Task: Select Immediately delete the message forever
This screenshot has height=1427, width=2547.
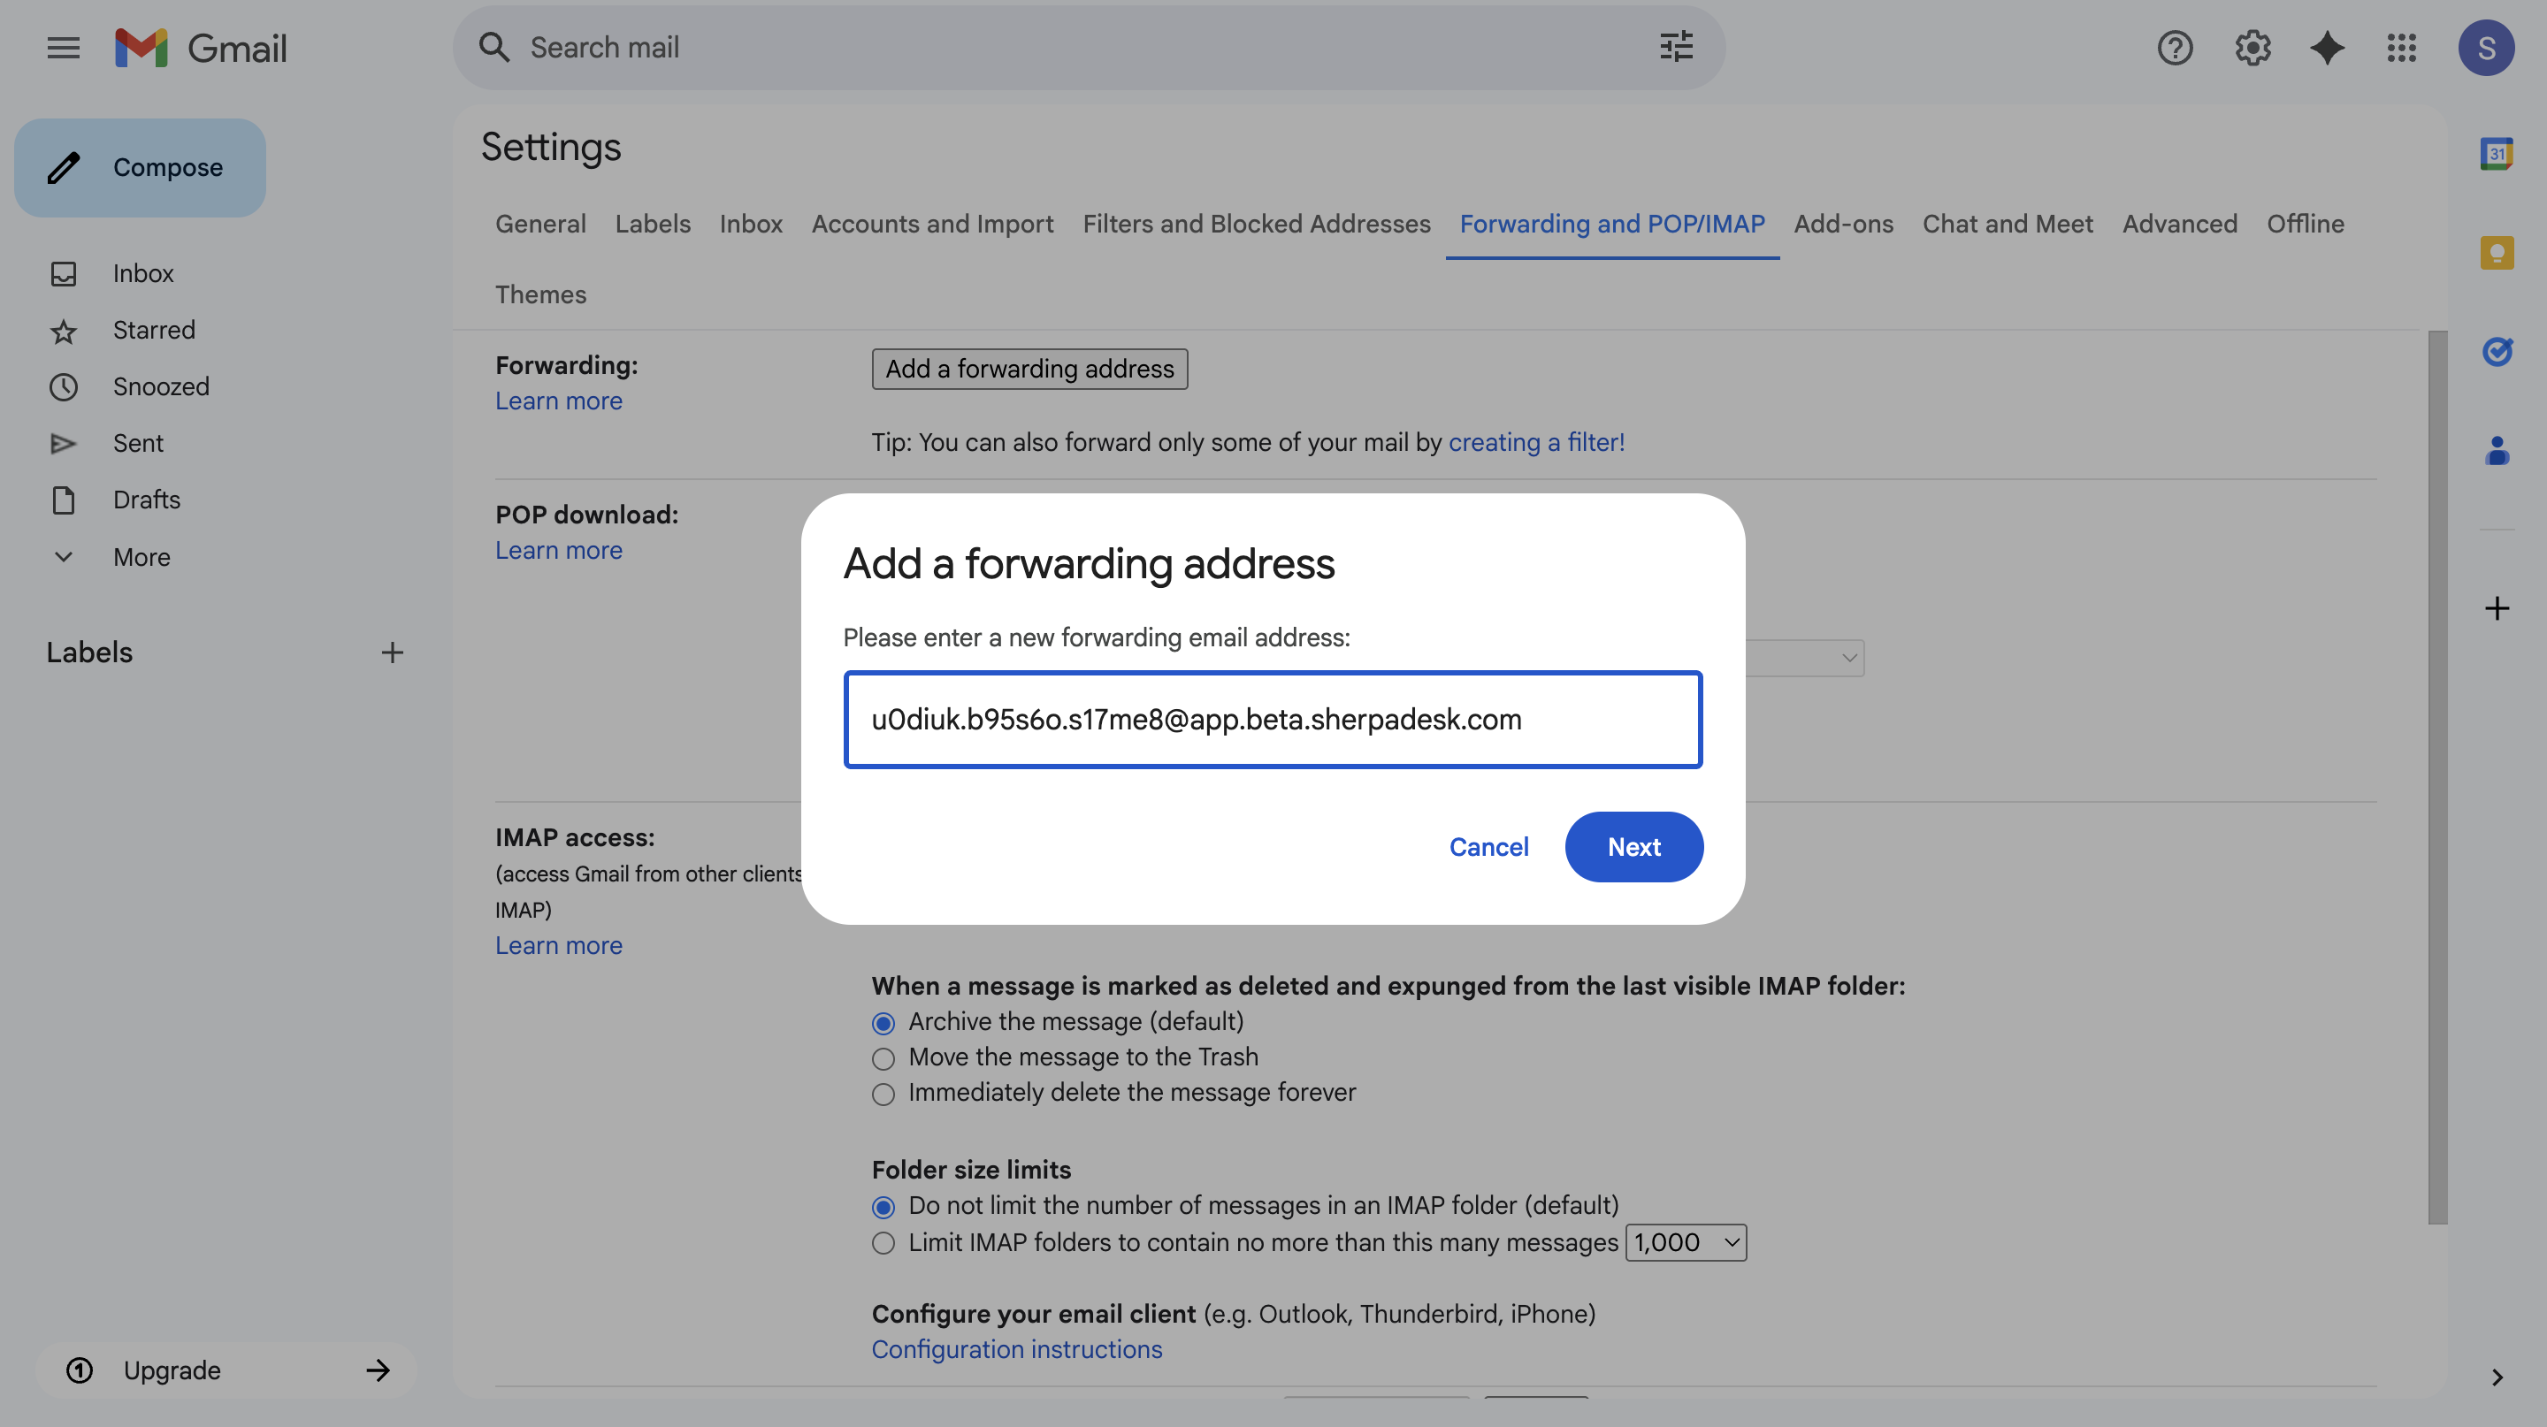Action: (x=883, y=1094)
